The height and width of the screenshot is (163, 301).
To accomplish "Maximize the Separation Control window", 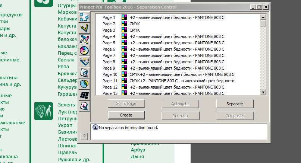I will tap(259, 7).
